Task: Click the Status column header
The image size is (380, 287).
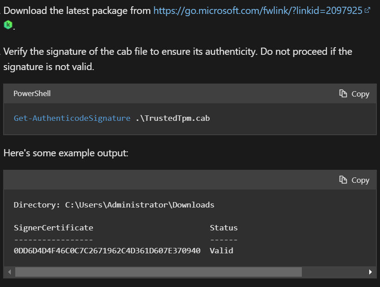Action: (x=224, y=228)
